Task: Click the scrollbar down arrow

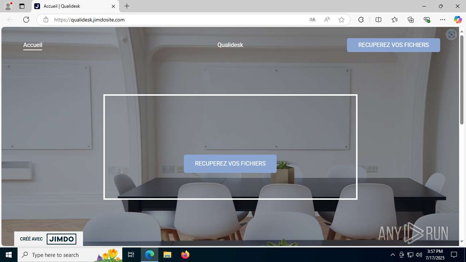Action: tap(462, 242)
